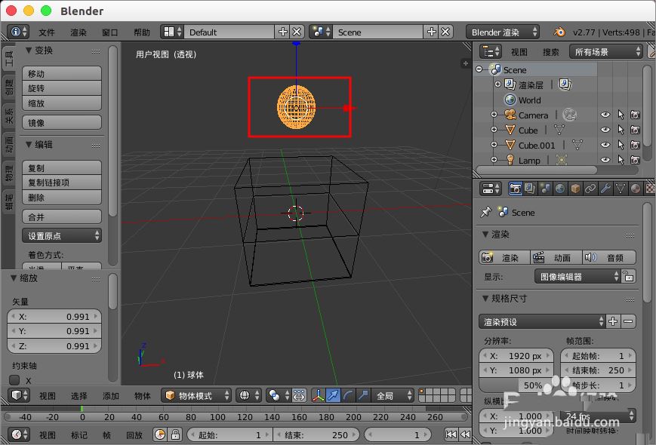This screenshot has width=656, height=445.
Task: Toggle Camera renderability in the Outliner
Action: [x=636, y=115]
